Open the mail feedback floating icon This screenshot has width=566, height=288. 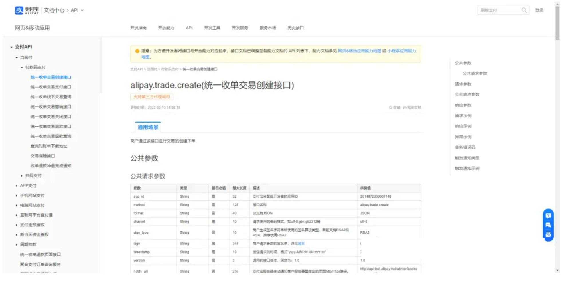coord(548,234)
